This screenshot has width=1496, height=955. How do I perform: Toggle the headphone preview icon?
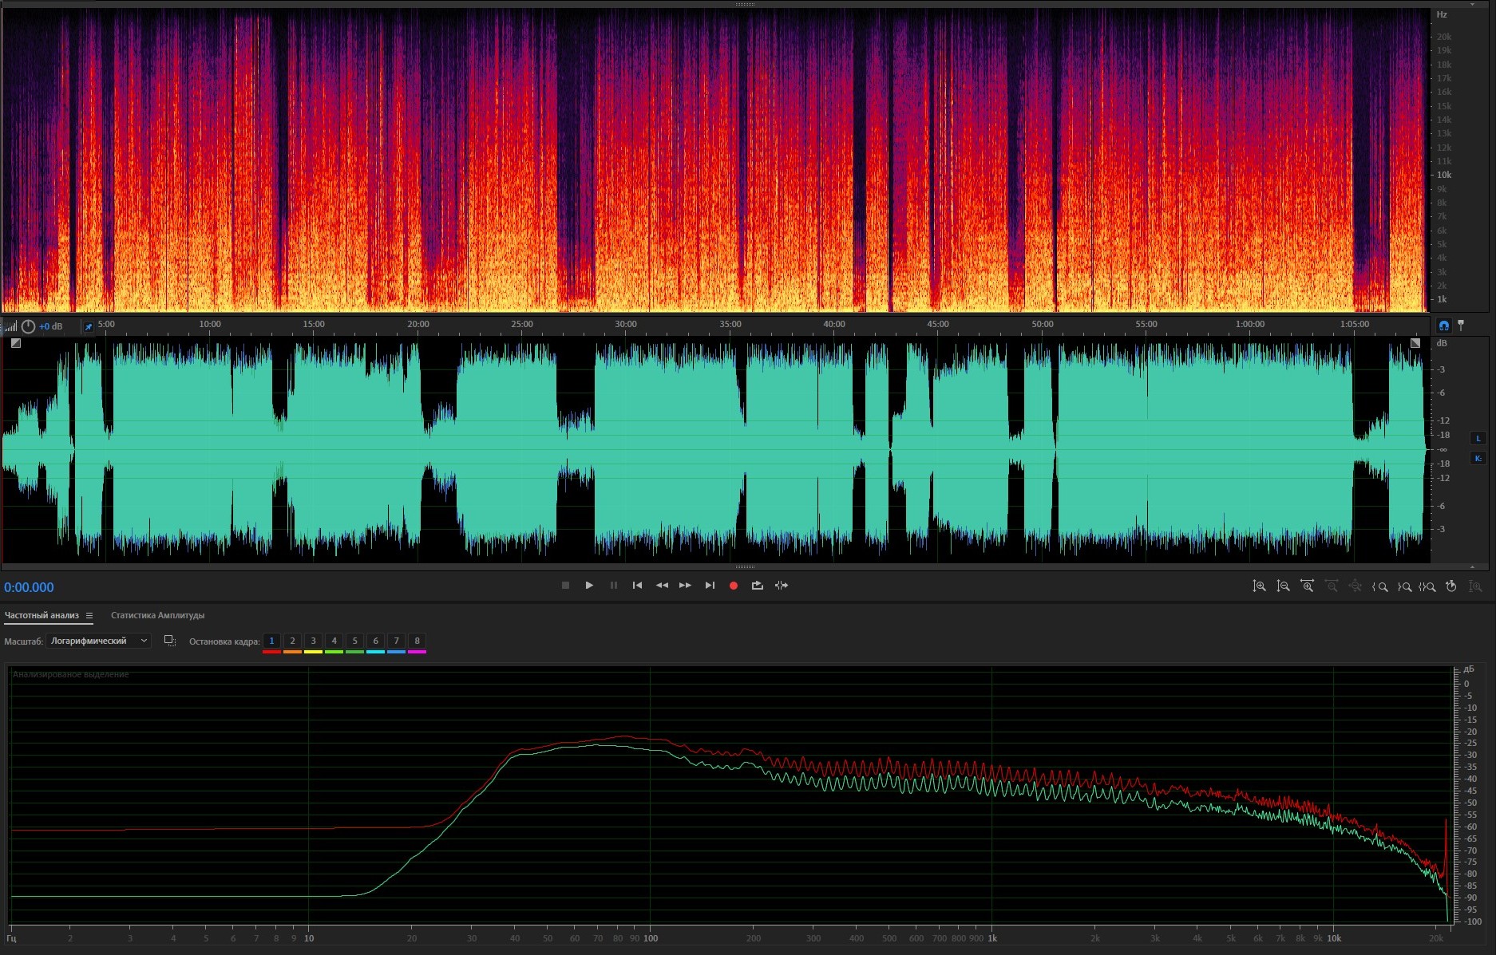pos(1443,326)
